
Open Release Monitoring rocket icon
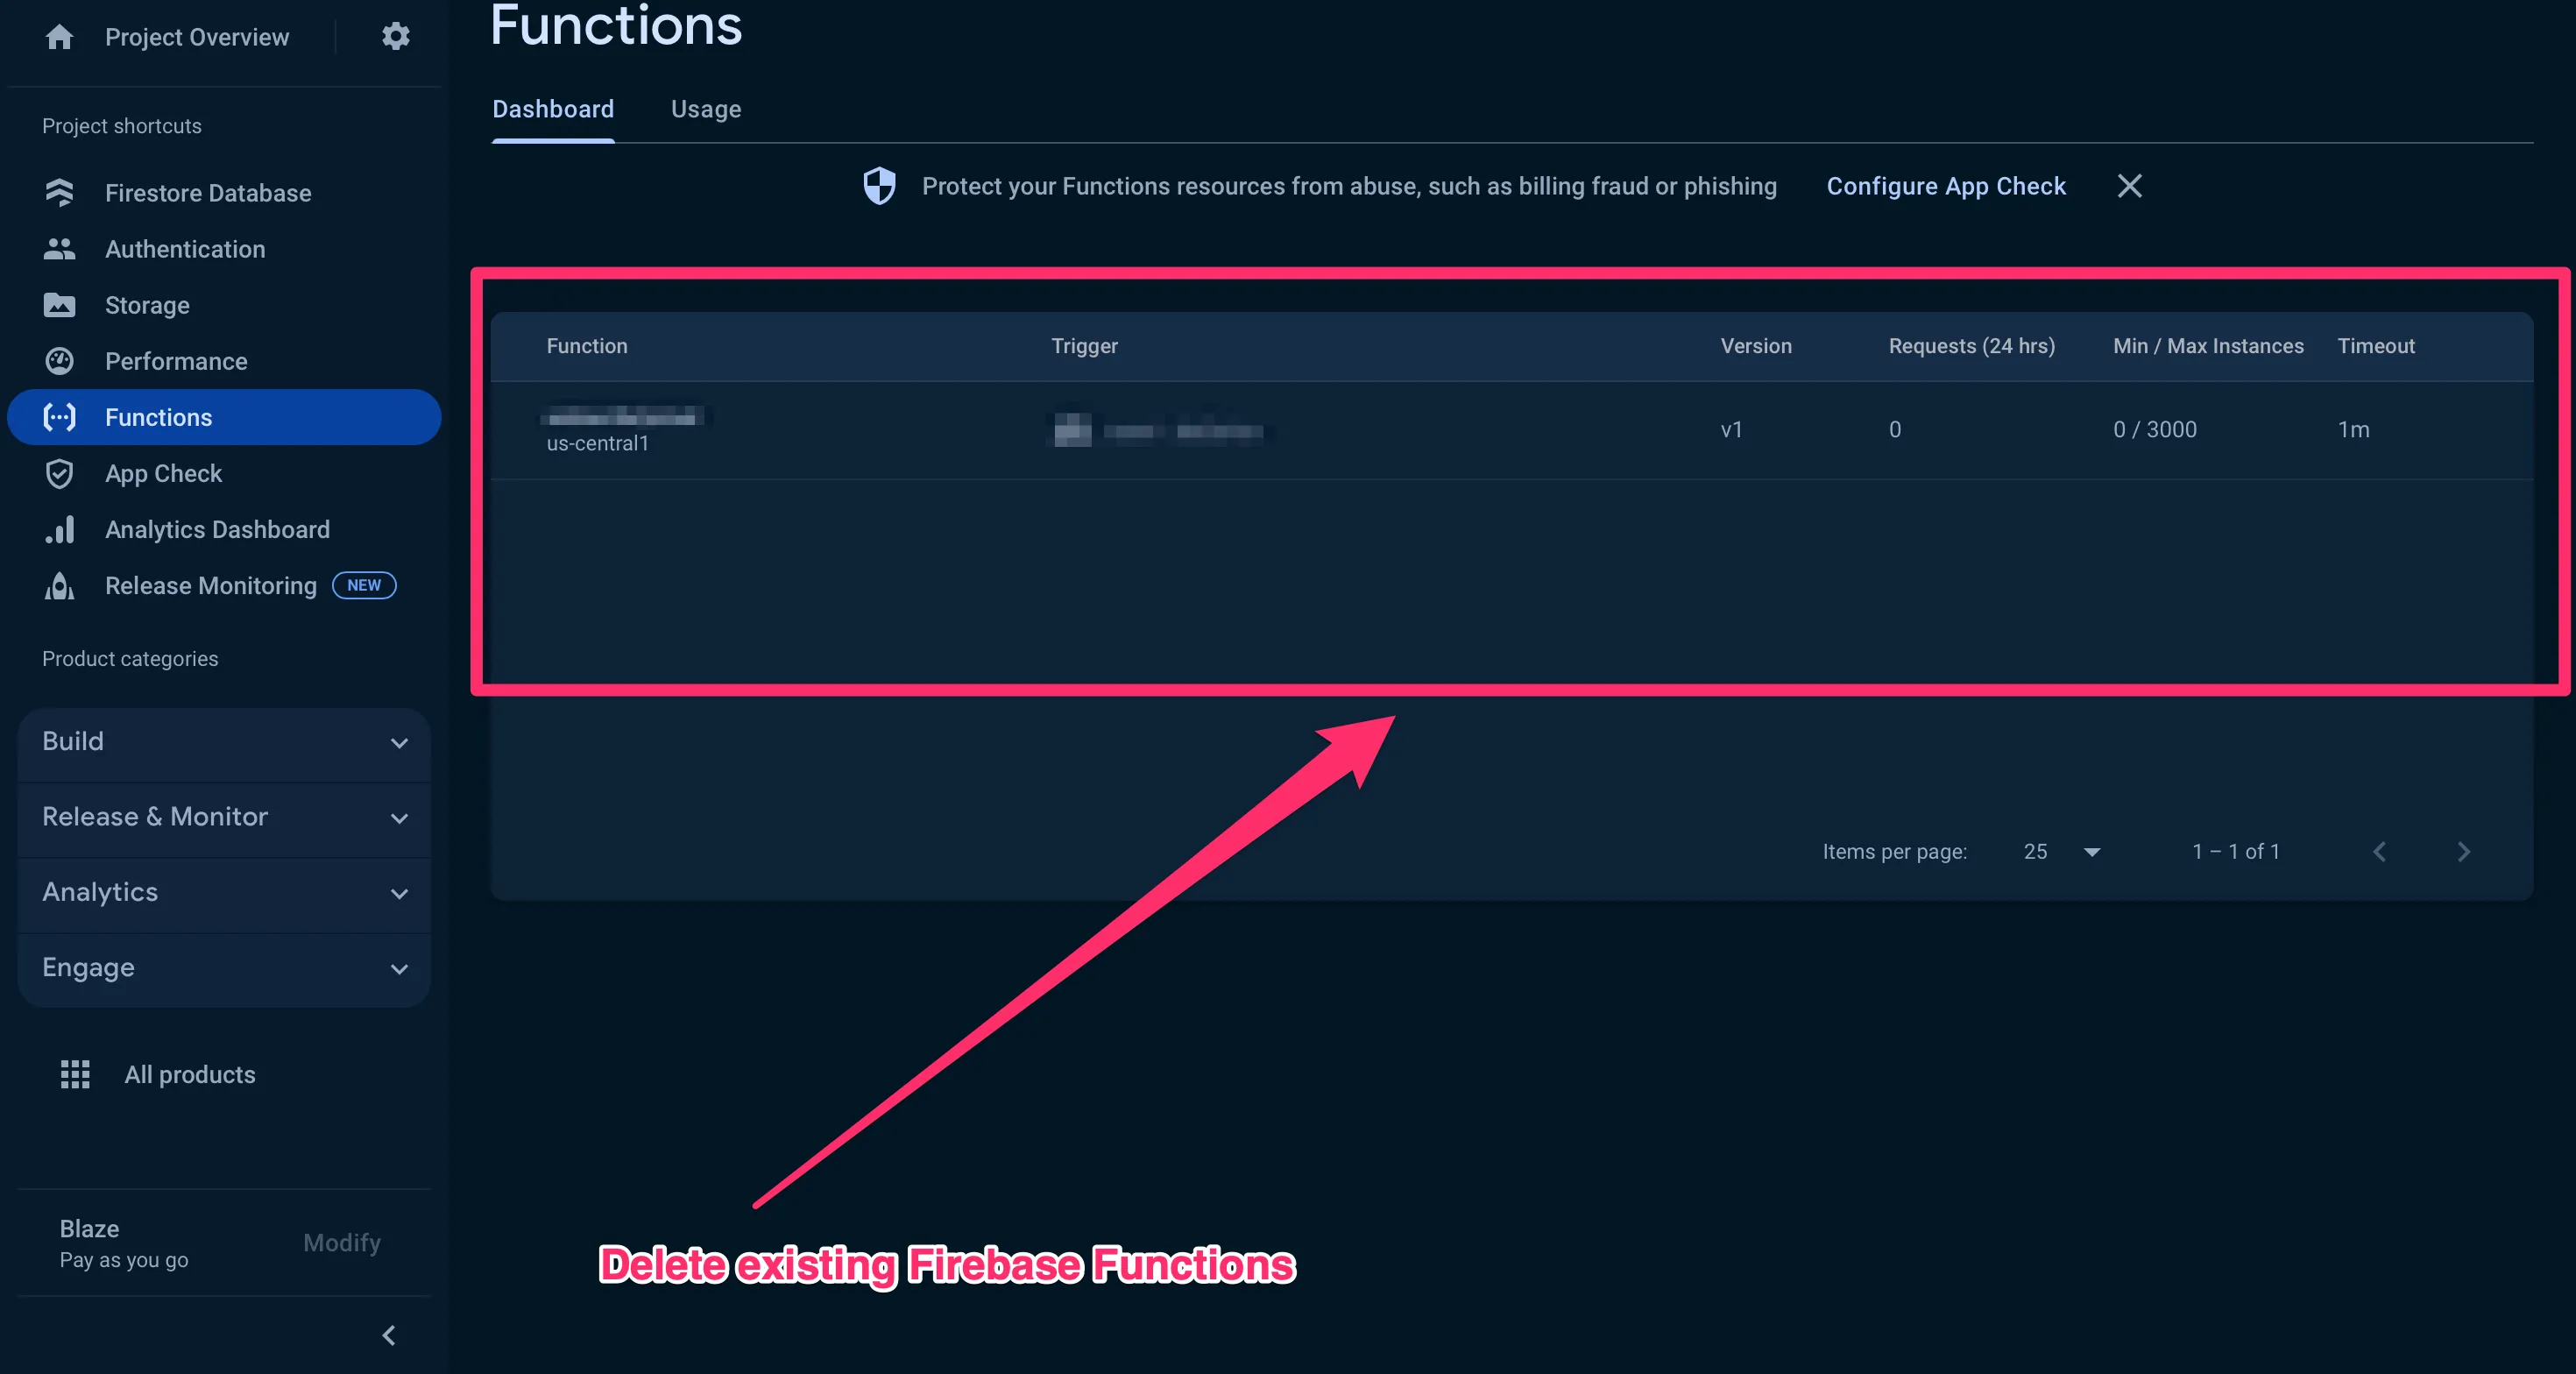[60, 585]
